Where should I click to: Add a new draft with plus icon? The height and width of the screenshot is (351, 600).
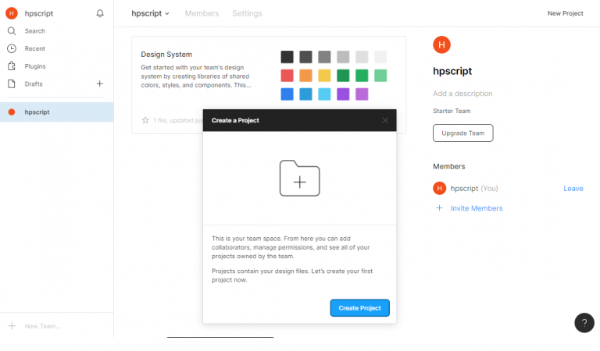click(x=99, y=83)
